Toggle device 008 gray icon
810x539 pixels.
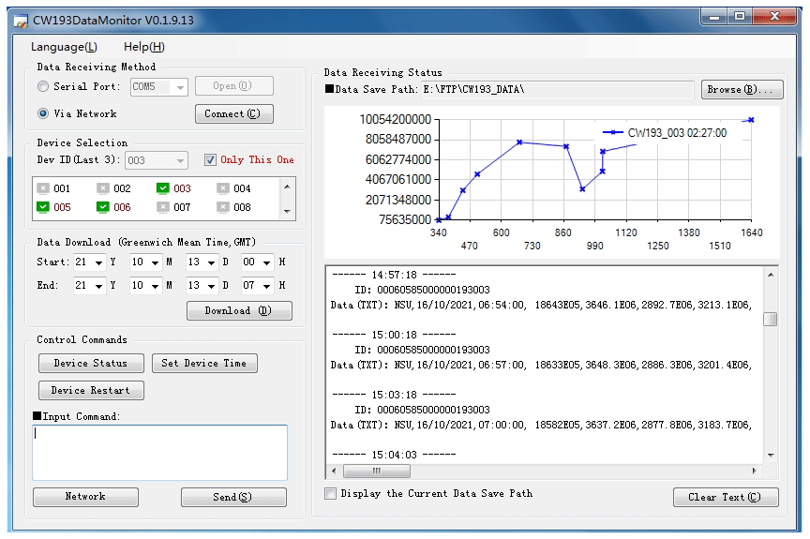[223, 207]
